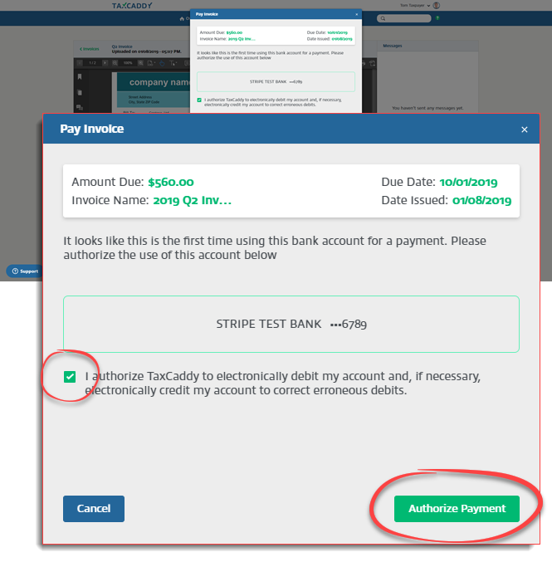Open the 100% zoom level field
Image resolution: width=552 pixels, height=562 pixels.
[x=128, y=63]
